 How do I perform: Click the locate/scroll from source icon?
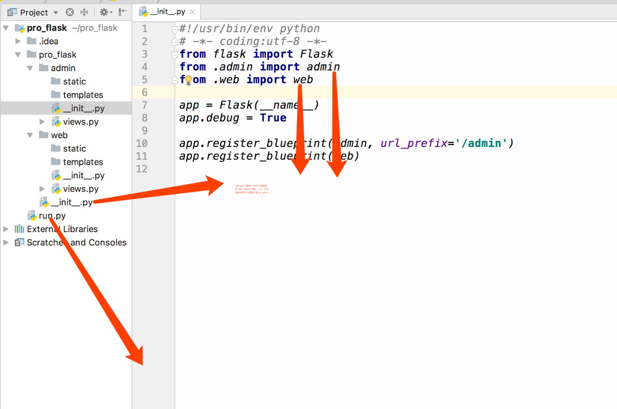tap(70, 12)
